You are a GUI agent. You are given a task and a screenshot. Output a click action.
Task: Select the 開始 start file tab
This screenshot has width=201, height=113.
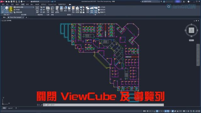4,17
